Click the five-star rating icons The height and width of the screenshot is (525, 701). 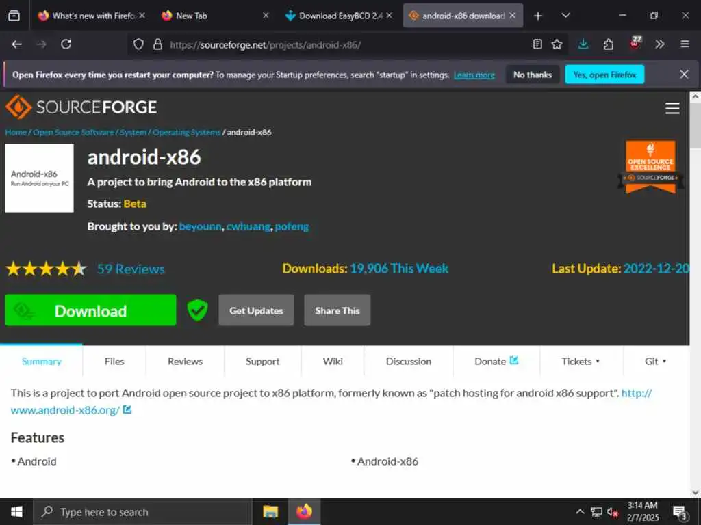46,269
